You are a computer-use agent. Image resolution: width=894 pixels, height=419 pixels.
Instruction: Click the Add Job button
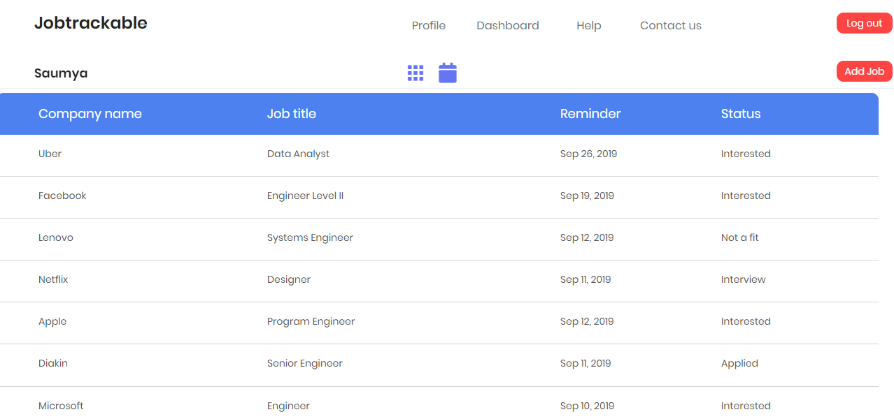point(864,71)
